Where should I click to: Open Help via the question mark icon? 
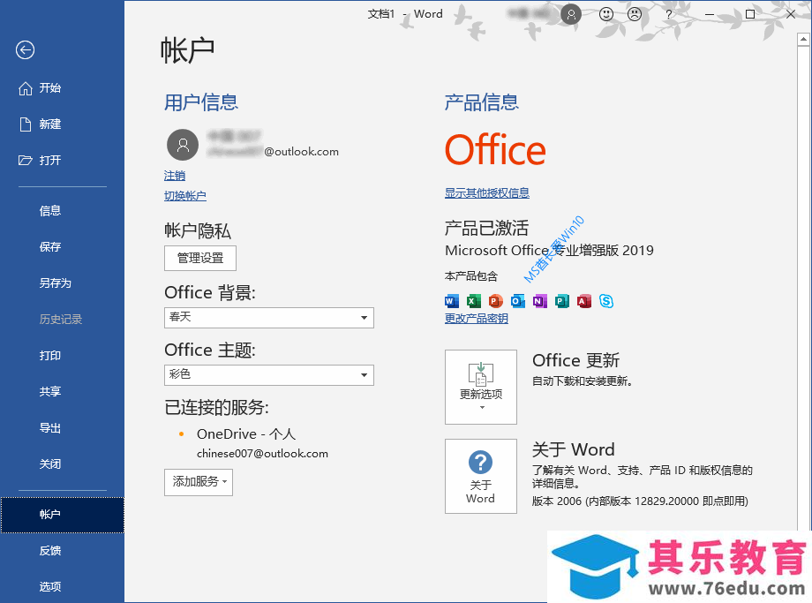pos(668,14)
